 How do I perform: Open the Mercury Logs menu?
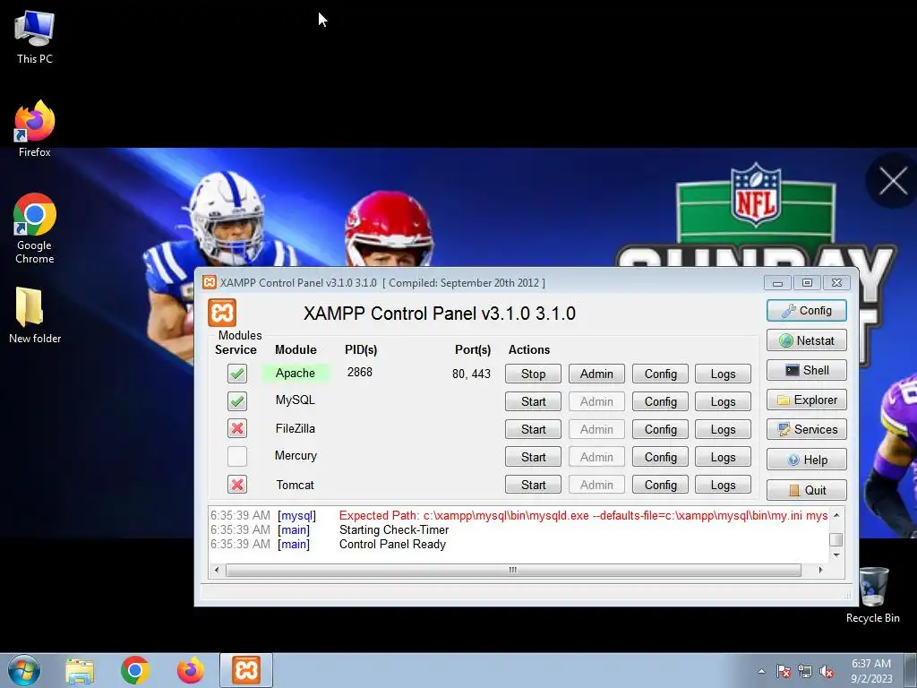coord(723,457)
